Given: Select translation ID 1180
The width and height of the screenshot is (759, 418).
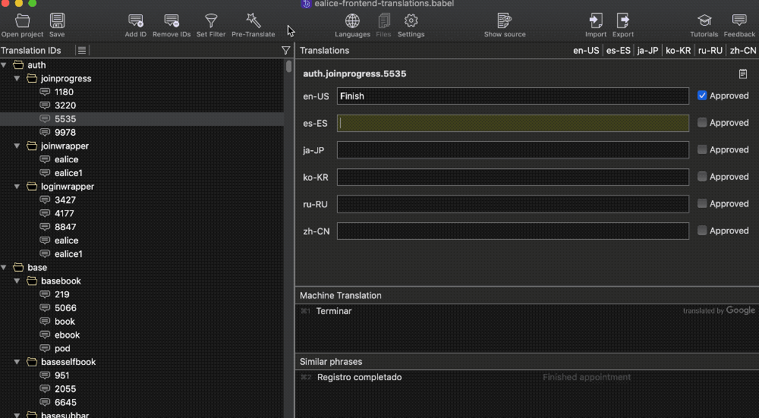Looking at the screenshot, I should point(64,92).
